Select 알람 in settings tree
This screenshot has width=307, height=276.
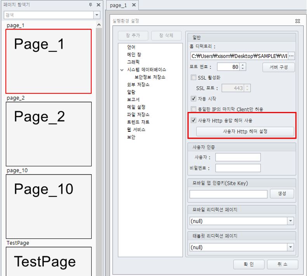[131, 92]
